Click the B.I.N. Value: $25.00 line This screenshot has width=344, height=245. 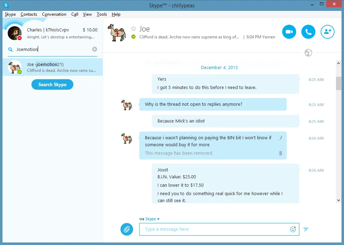[x=177, y=177]
